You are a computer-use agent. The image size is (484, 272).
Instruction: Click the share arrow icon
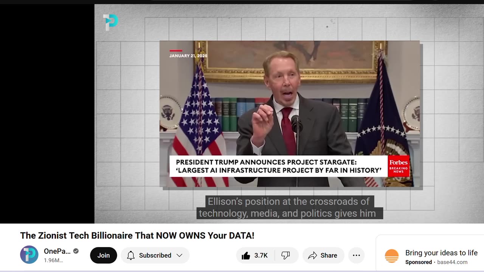(312, 256)
